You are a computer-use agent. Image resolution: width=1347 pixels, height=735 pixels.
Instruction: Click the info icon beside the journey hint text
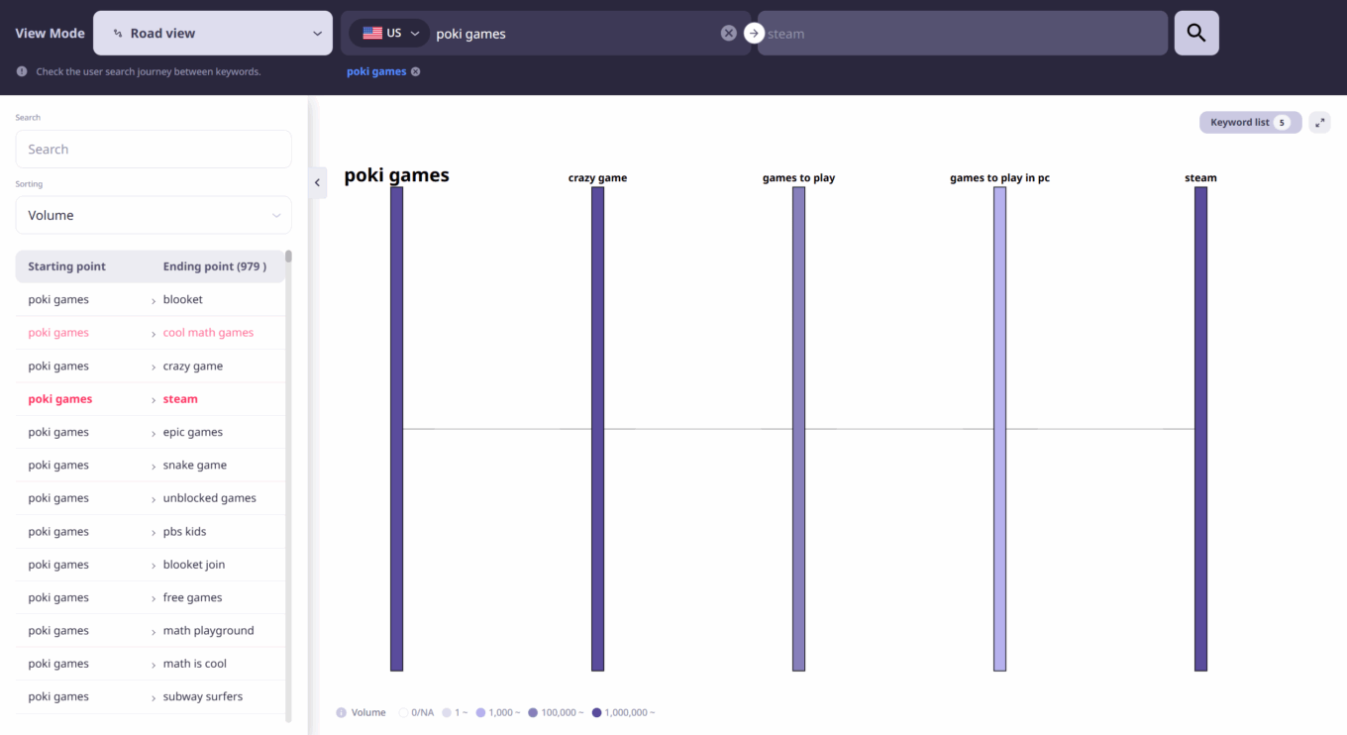pos(21,70)
